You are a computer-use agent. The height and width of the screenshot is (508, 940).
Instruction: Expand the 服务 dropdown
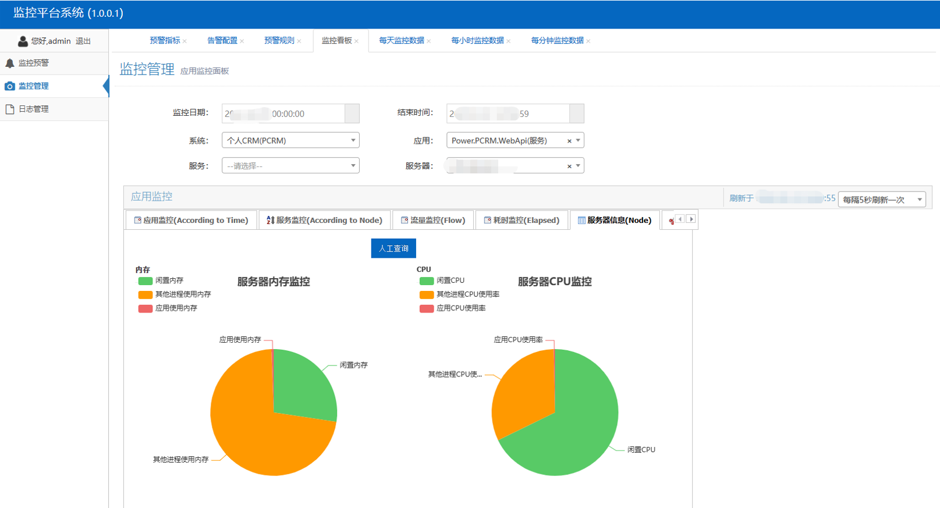(x=290, y=166)
